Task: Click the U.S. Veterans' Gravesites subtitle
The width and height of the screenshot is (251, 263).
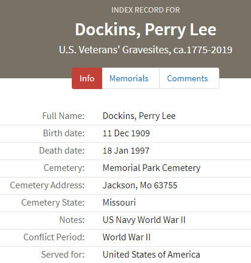Action: click(x=146, y=50)
